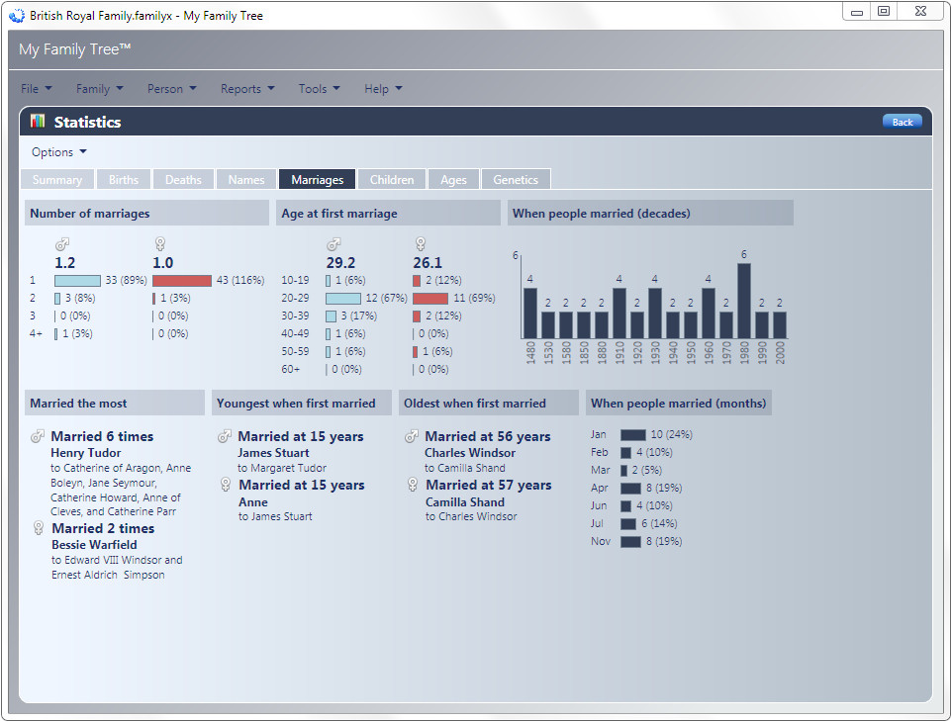The width and height of the screenshot is (952, 722).
Task: Click the male one-marriage bar showing 33 (89%)
Action: tap(78, 281)
